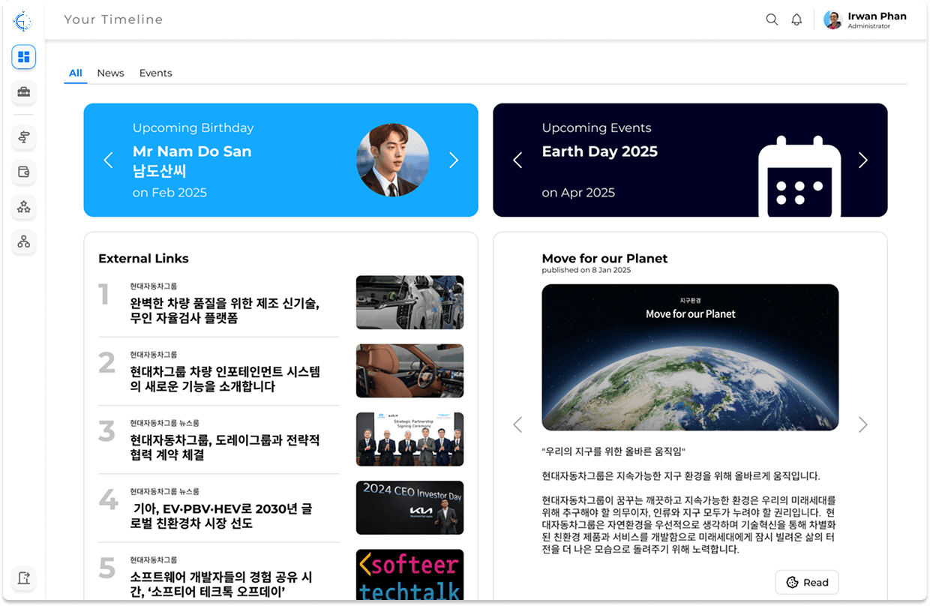Click the External Links heading
Viewport: 930px width, 606px height.
point(143,258)
